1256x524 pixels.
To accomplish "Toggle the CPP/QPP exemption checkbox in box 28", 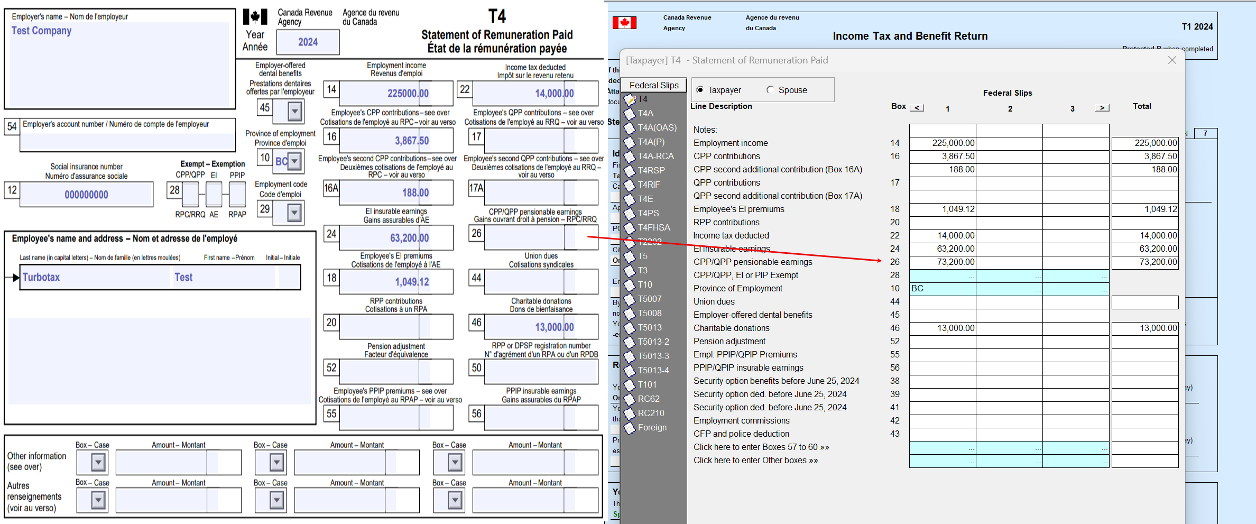I will pos(190,194).
